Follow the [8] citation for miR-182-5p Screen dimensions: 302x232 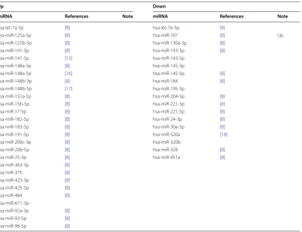tap(67, 119)
